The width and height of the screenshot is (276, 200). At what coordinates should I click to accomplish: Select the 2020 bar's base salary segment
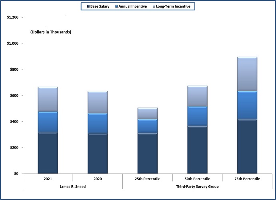pos(98,154)
